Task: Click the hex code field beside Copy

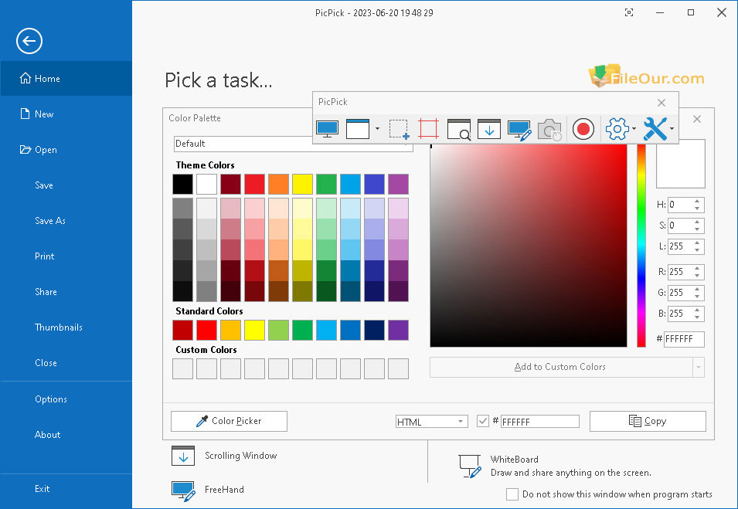Action: coord(540,422)
